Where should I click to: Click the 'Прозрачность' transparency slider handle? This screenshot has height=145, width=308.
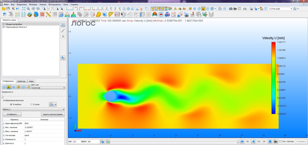(x=2, y=96)
